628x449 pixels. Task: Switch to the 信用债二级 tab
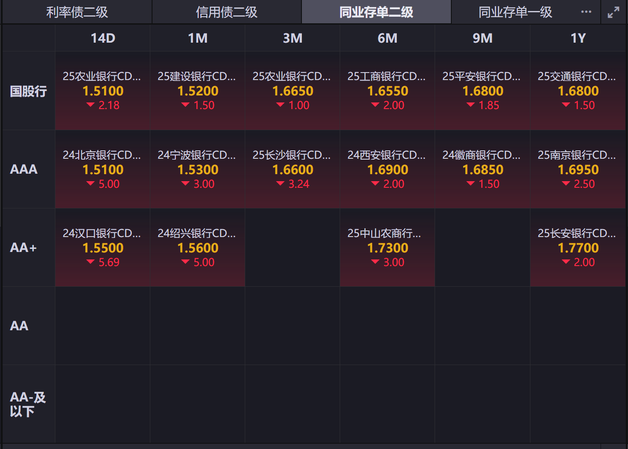pos(227,12)
